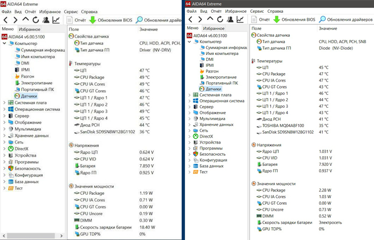This screenshot has width=374, height=240.
Task: Select Конфигурация in right window tree
Action: [x=210, y=160]
